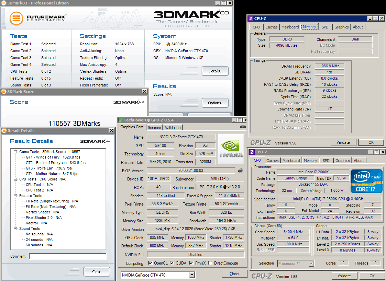Click the BIOS Version 70.00.21.00.03 field
Screen dimensions: 386x281
tap(191, 171)
